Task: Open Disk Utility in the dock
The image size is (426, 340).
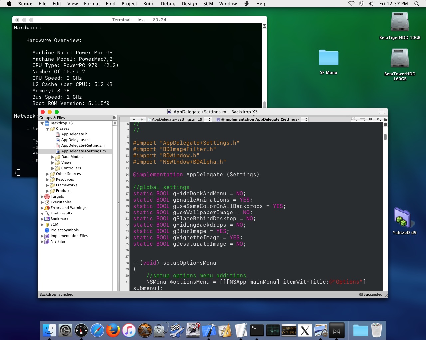Action: (161, 330)
